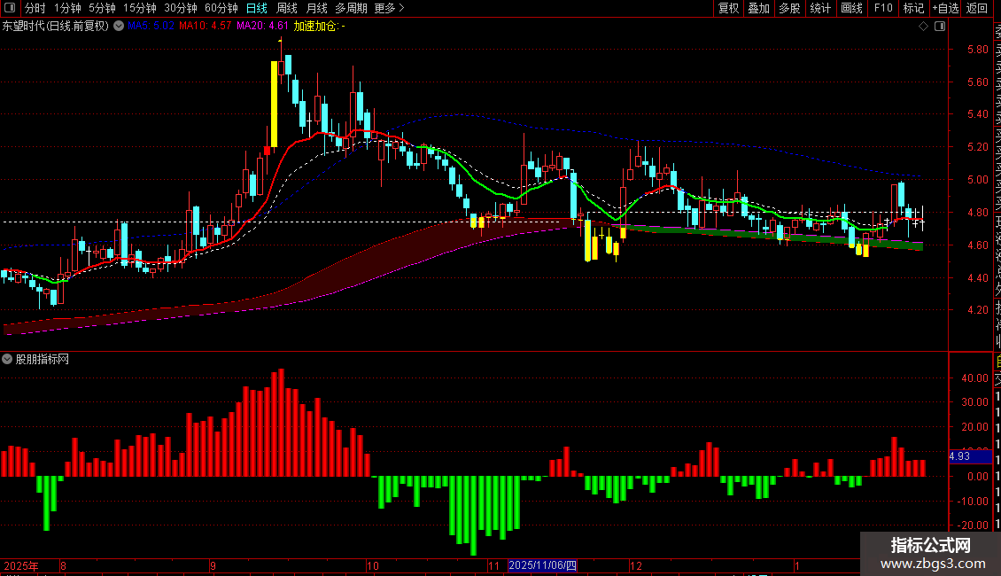
Task: Toggle the right side panel icon
Action: pos(940,27)
